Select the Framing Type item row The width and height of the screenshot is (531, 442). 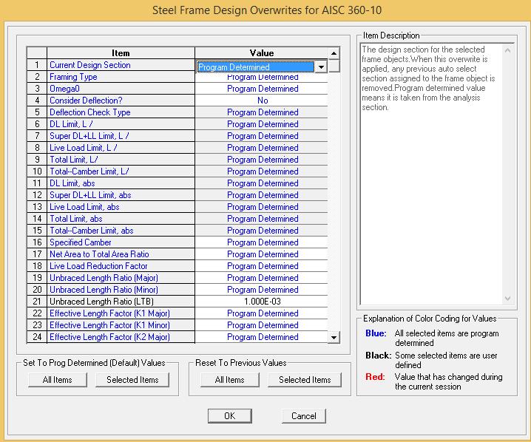pyautogui.click(x=121, y=77)
